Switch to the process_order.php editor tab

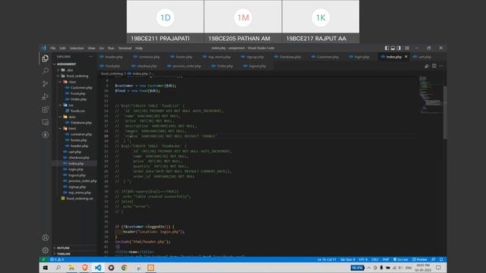coord(184,66)
